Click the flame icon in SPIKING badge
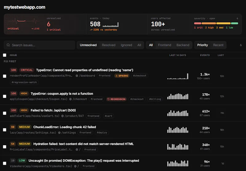 (117, 76)
